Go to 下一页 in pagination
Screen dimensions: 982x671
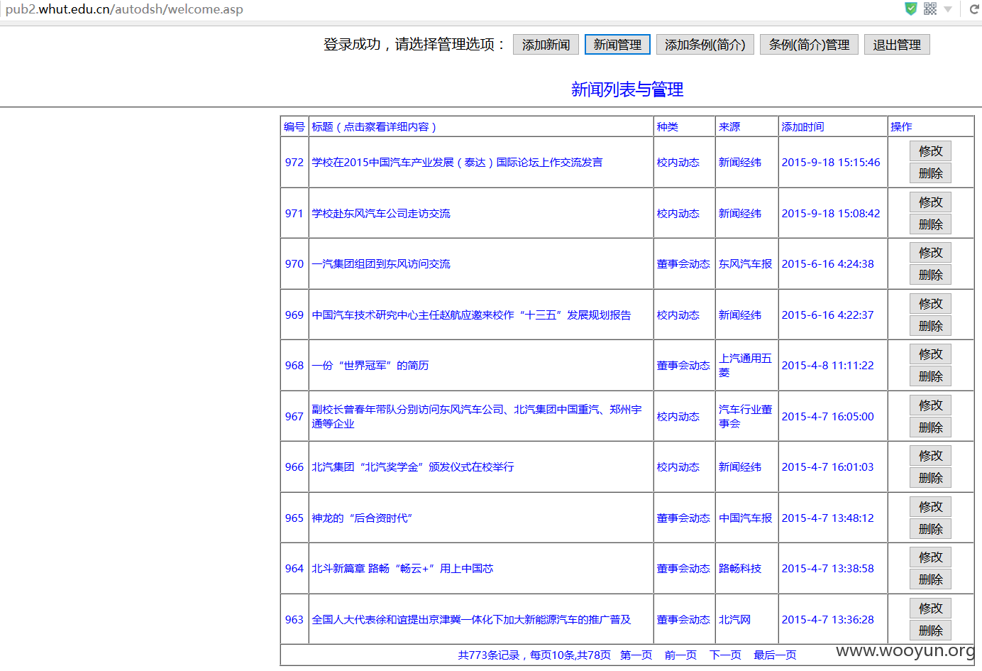pos(725,655)
